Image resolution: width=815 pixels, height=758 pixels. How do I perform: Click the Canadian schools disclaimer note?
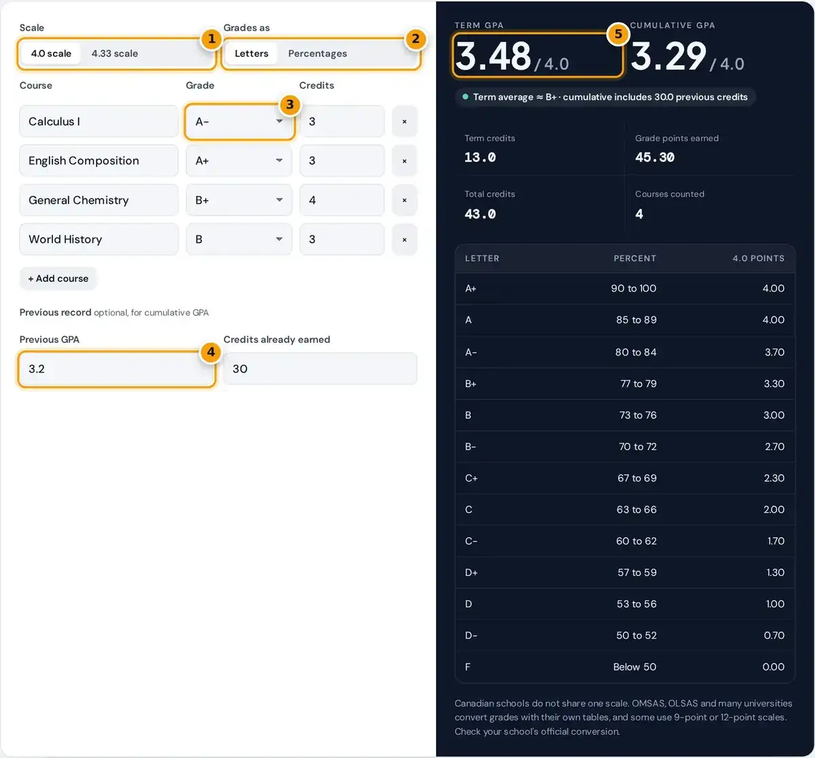point(623,717)
